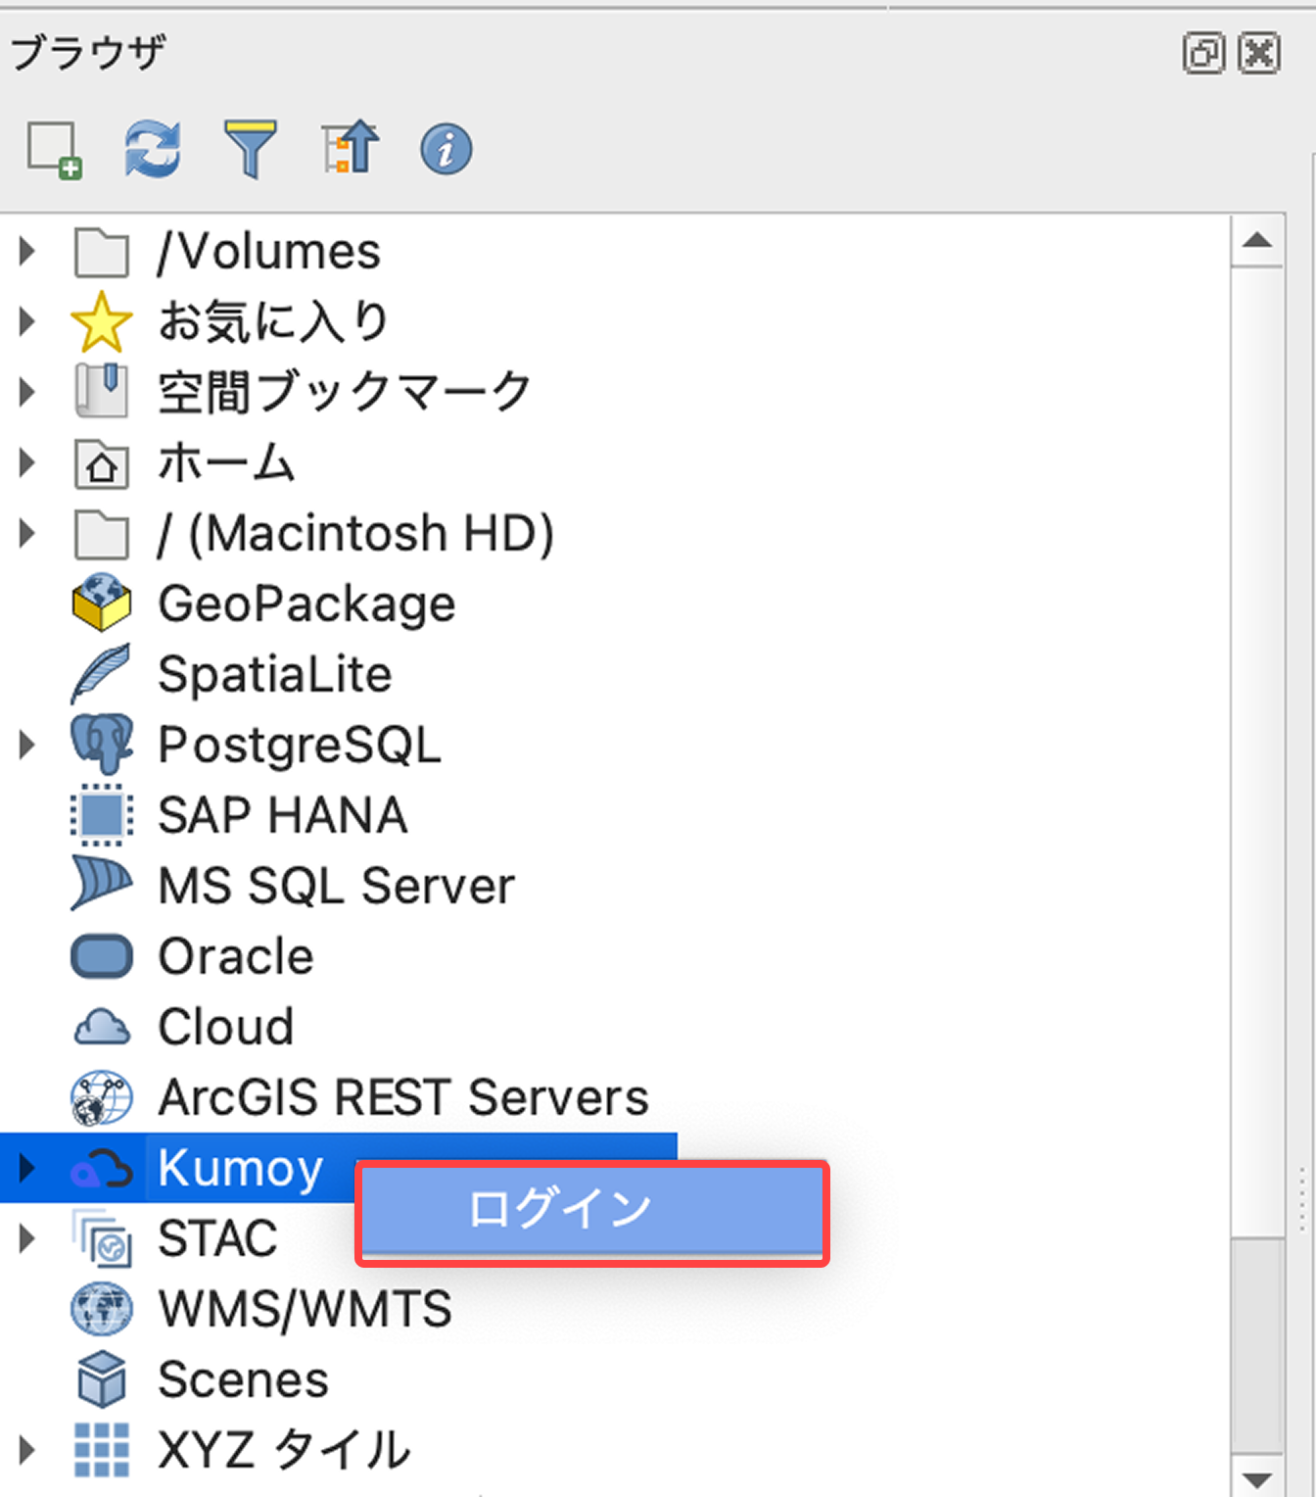Click the PostgreSQL elephant icon
1316x1497 pixels.
101,745
